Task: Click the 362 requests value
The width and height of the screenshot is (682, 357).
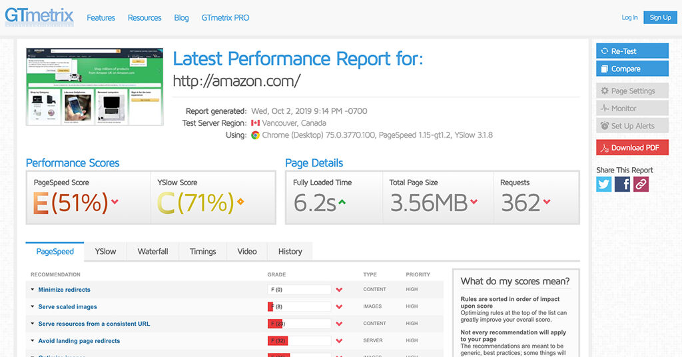Action: point(520,202)
